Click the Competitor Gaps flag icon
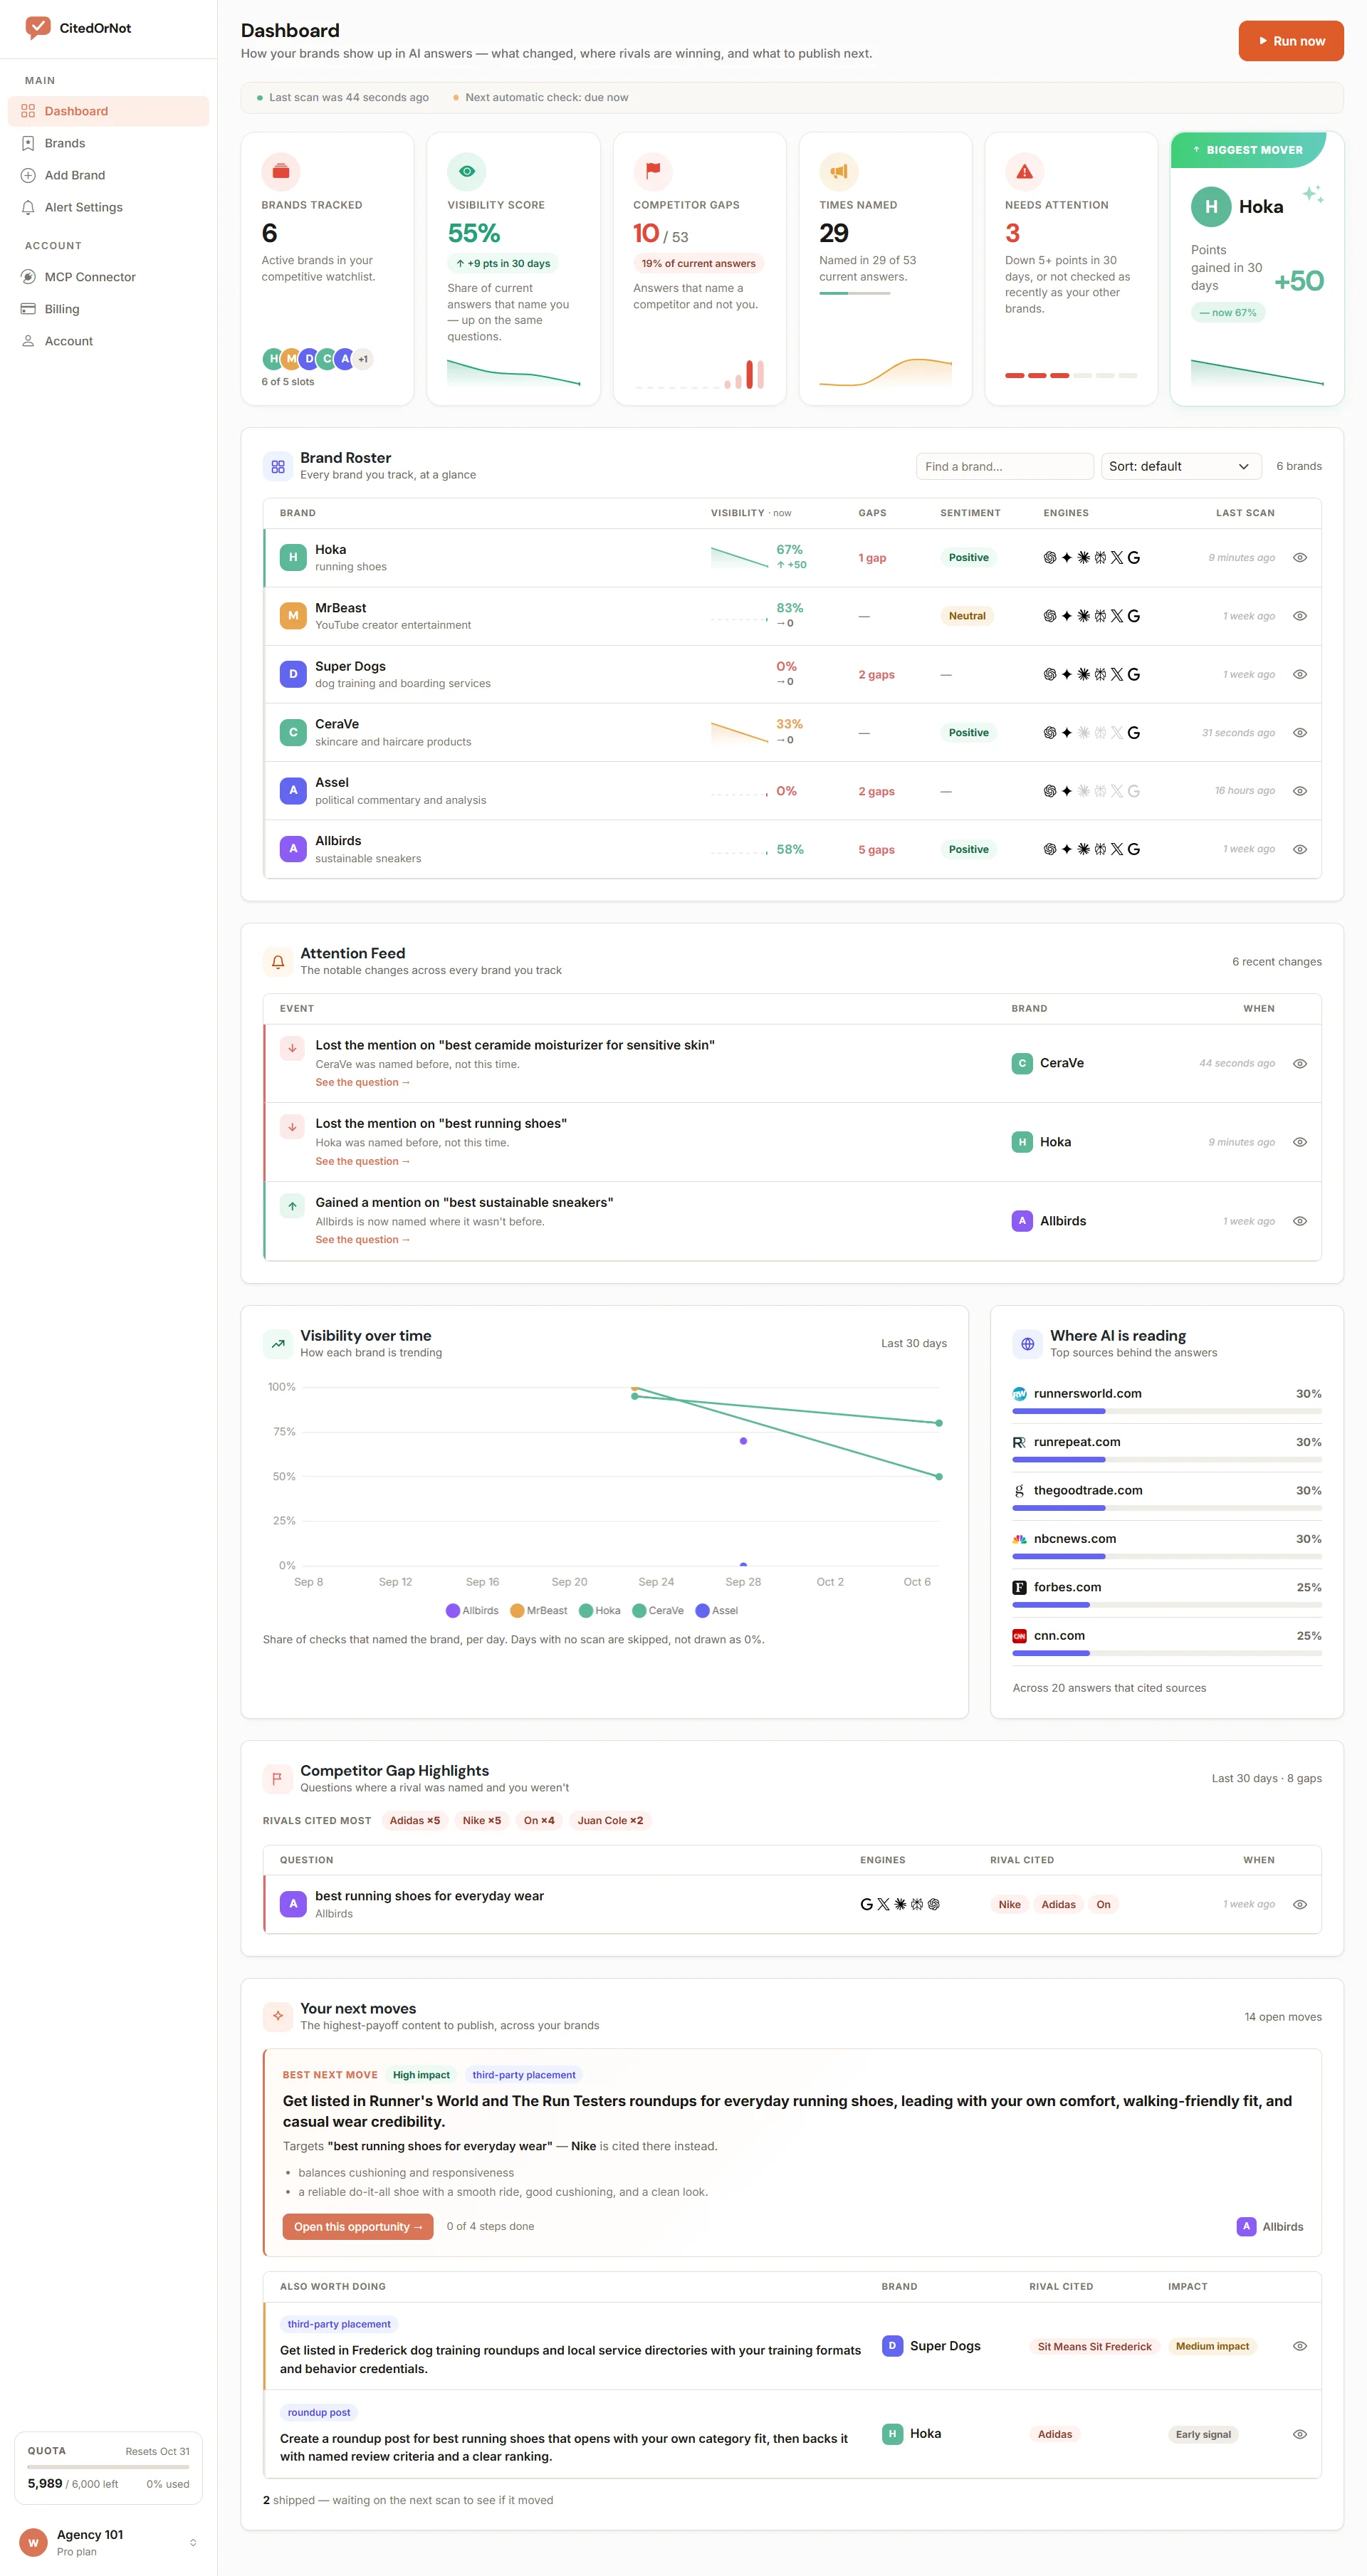The width and height of the screenshot is (1367, 2576). pyautogui.click(x=652, y=172)
